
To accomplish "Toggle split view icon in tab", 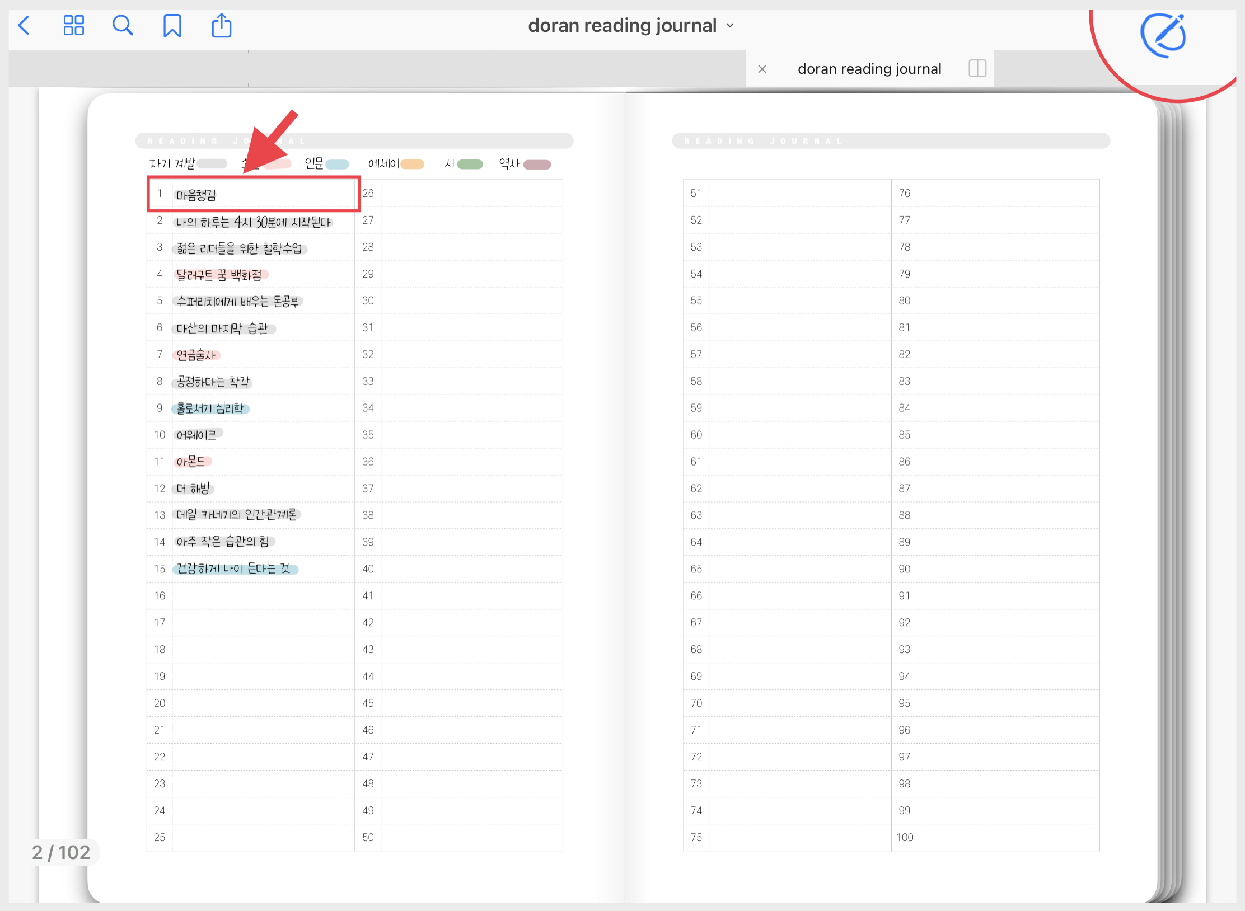I will [977, 68].
